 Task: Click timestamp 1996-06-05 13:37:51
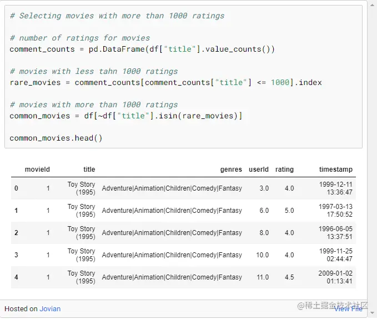(x=336, y=233)
